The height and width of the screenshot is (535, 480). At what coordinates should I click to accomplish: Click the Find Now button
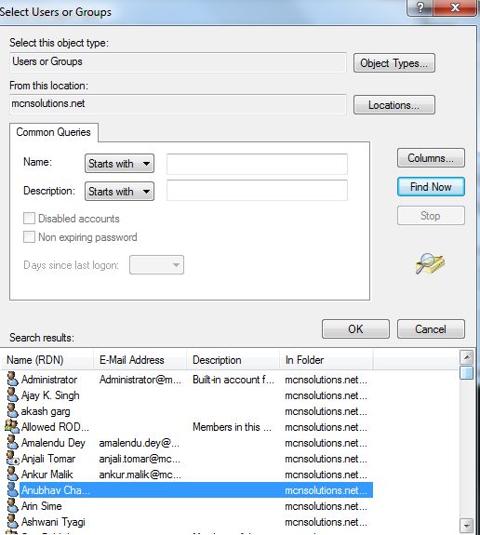click(431, 187)
